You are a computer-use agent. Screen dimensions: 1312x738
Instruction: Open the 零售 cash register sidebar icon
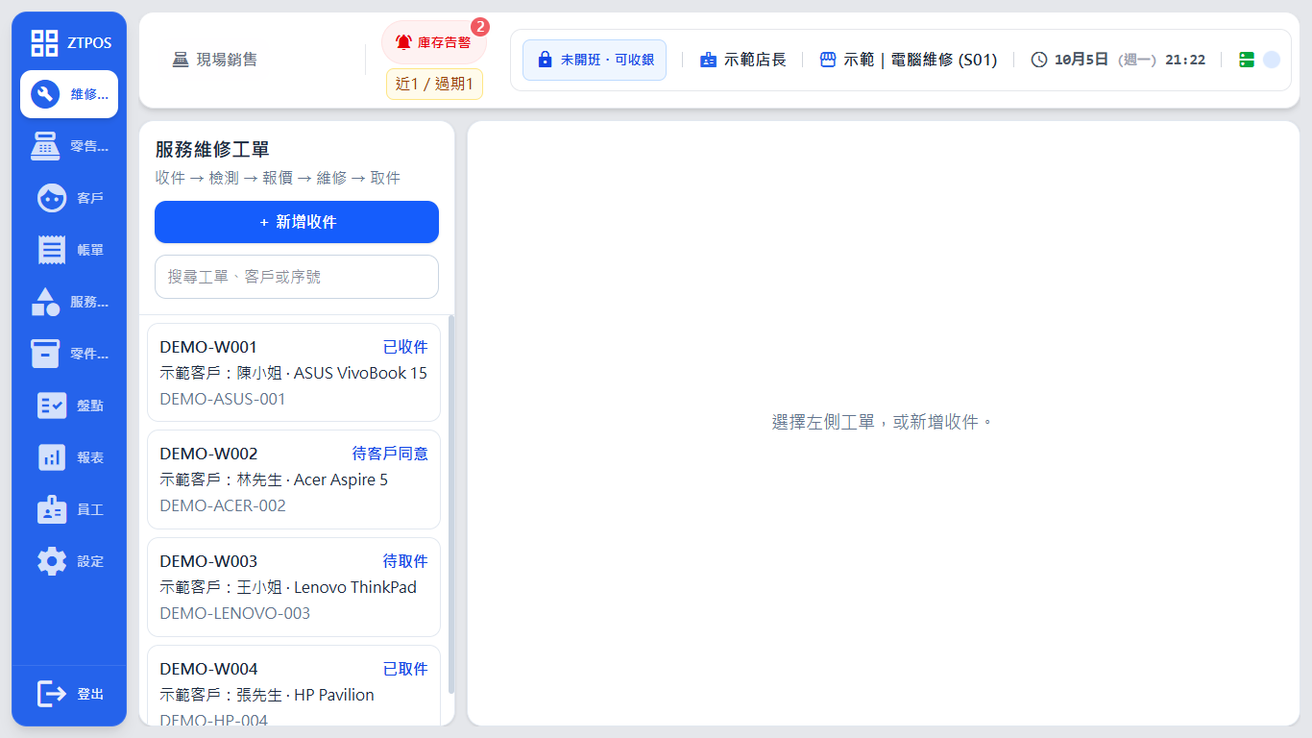[45, 146]
